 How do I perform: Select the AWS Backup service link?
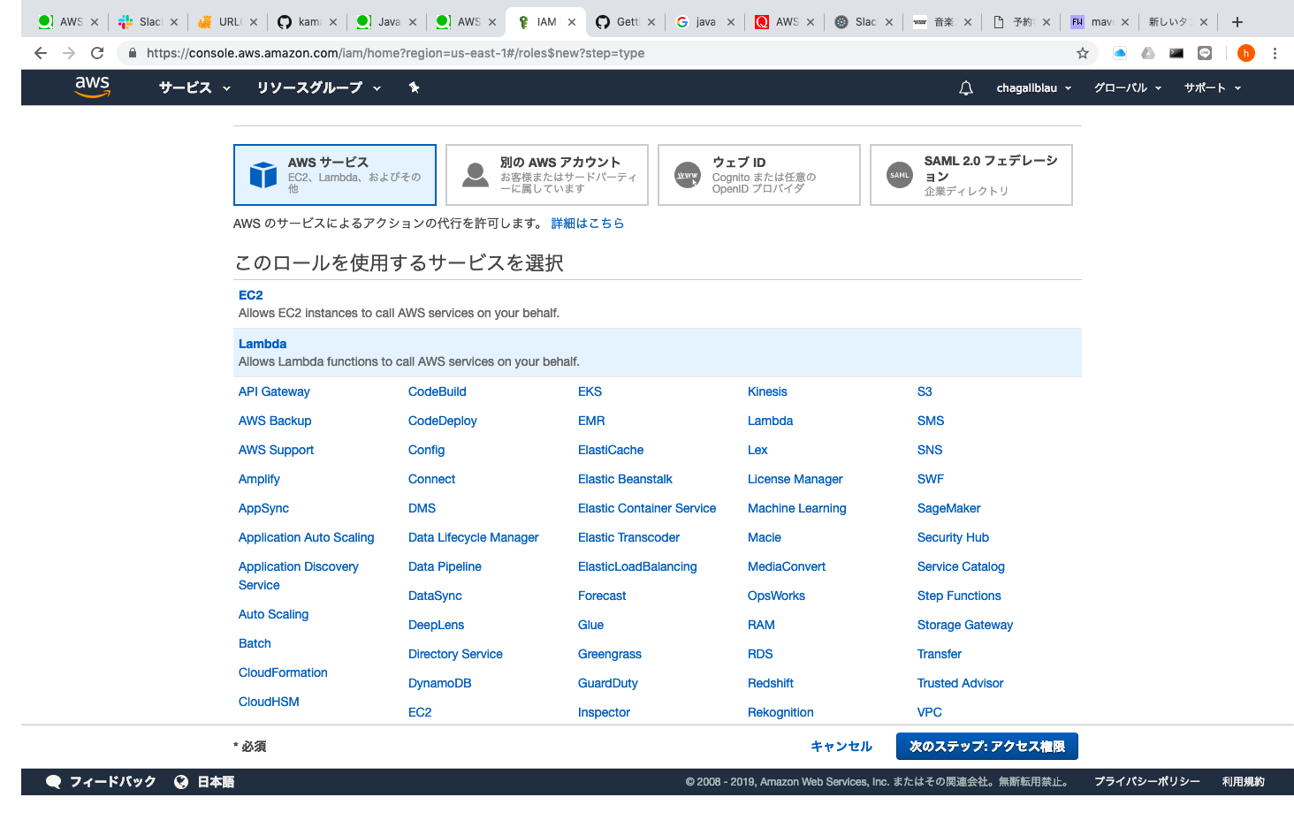(x=275, y=421)
